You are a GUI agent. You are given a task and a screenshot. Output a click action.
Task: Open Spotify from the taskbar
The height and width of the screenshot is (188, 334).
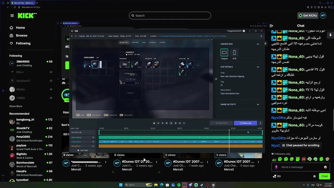point(179,185)
